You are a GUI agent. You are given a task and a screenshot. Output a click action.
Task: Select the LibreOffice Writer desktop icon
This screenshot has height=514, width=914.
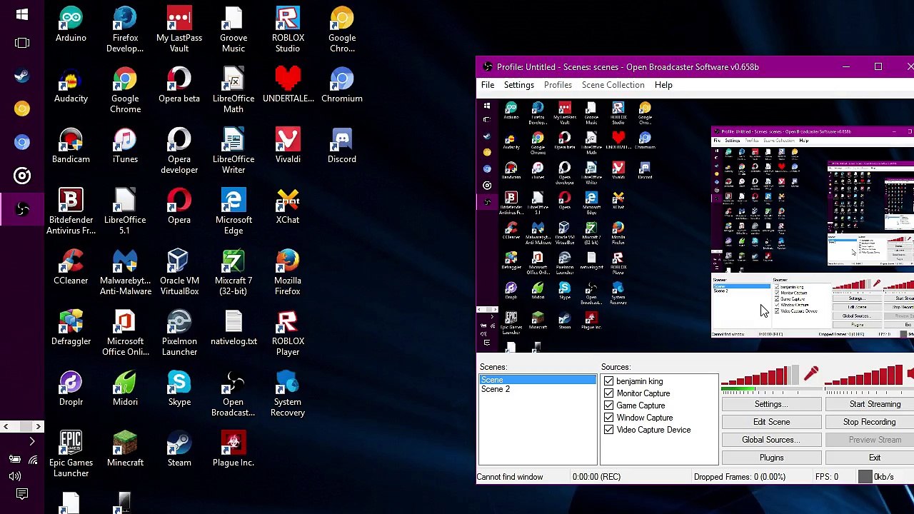[x=233, y=151]
